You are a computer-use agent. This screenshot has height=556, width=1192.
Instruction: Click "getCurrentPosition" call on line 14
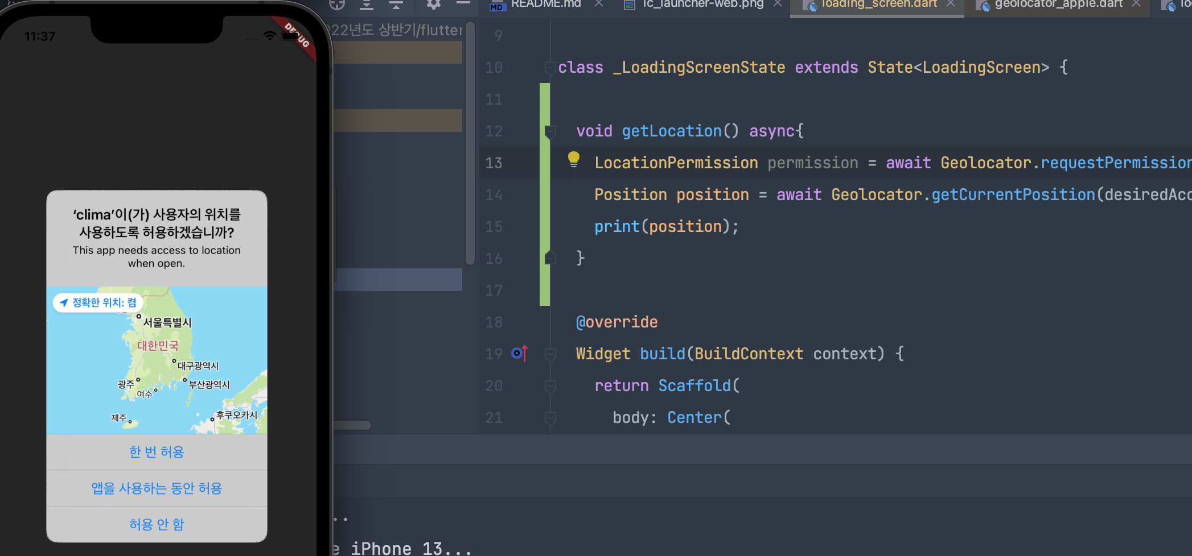coord(1013,195)
